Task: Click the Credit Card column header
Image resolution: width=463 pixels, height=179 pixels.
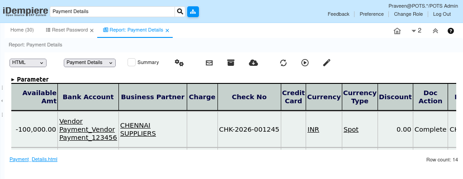Action: [x=293, y=97]
